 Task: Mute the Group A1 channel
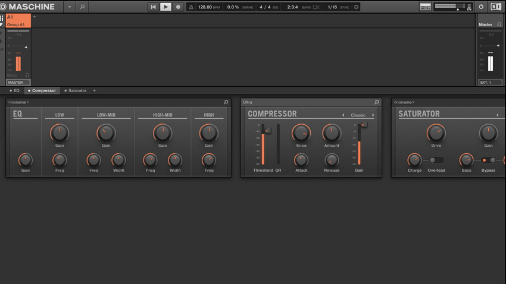(12, 75)
